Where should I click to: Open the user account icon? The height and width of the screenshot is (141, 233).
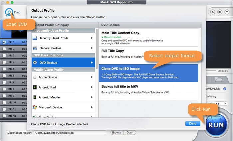pos(213,12)
